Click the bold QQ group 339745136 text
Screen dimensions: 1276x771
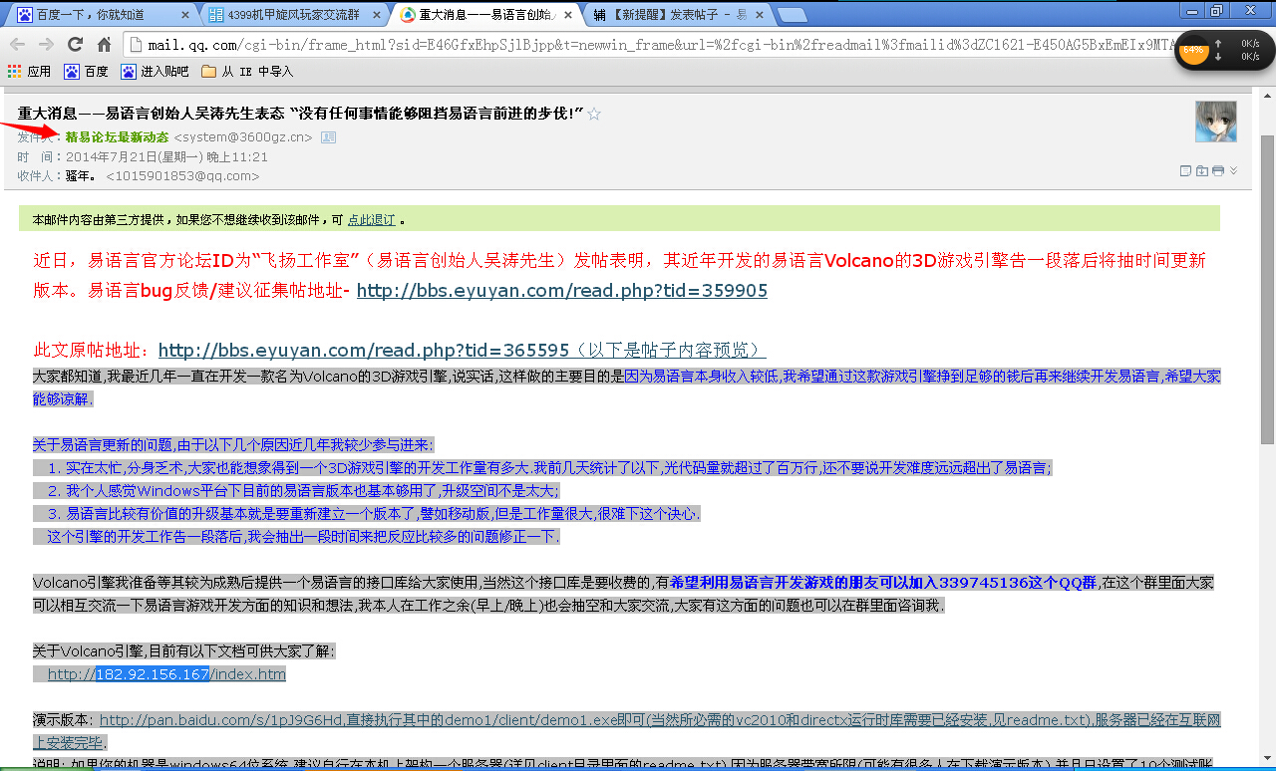883,583
